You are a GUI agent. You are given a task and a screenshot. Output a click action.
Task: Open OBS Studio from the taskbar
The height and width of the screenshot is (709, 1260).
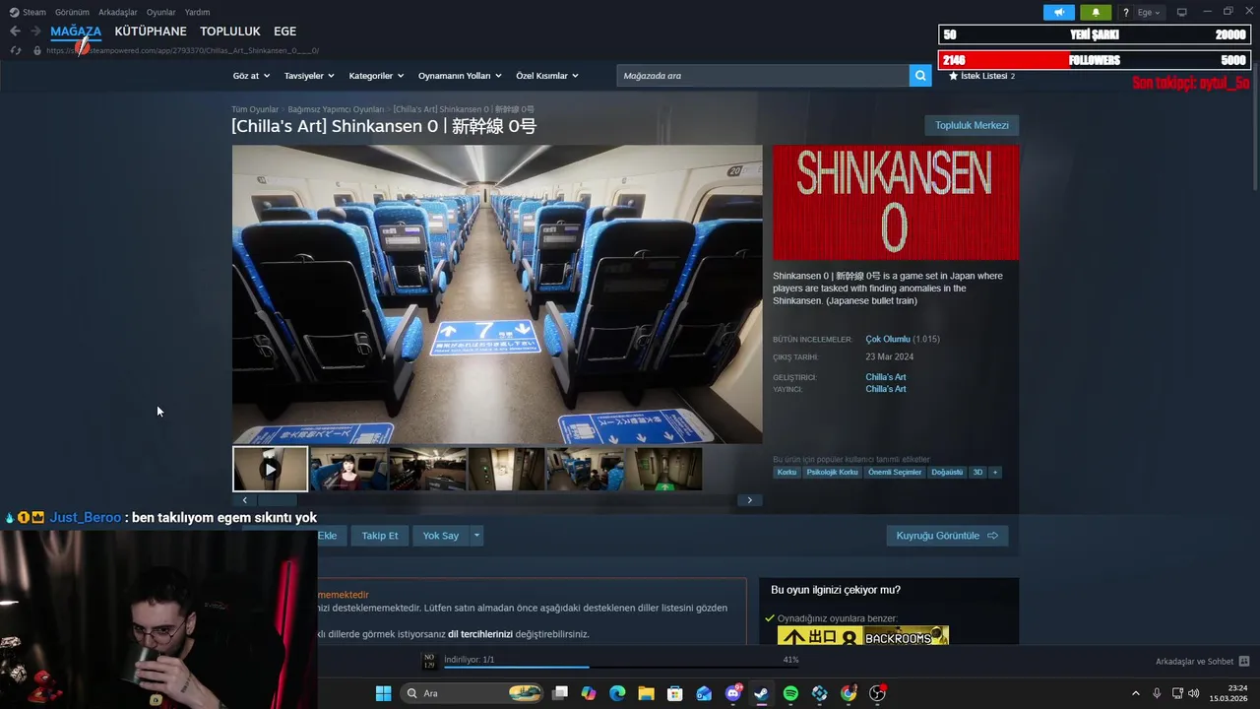877,693
